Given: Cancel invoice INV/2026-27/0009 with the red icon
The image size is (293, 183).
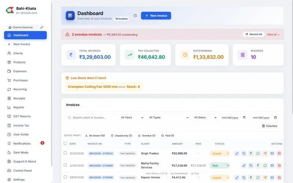Looking at the screenshot, I should click(279, 165).
